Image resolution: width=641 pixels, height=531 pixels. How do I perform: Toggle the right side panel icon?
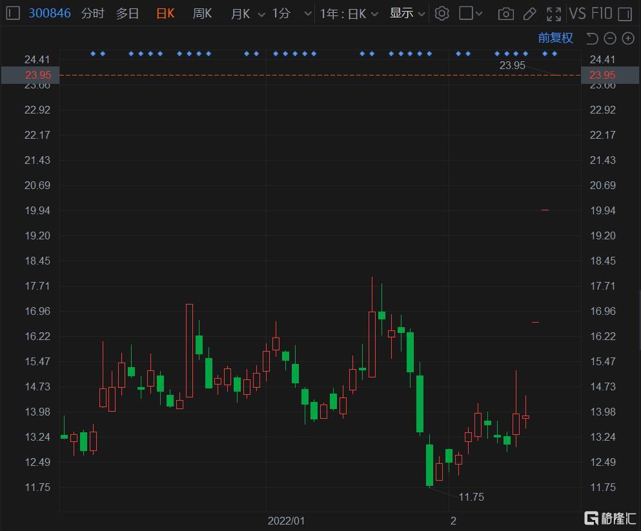pos(625,14)
